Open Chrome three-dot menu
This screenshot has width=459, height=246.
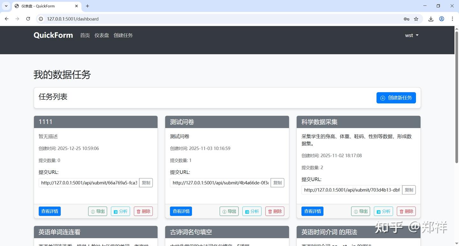click(452, 19)
